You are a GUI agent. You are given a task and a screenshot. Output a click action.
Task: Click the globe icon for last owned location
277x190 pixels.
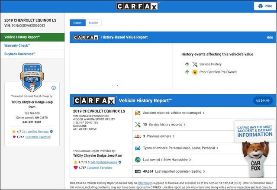(138, 160)
